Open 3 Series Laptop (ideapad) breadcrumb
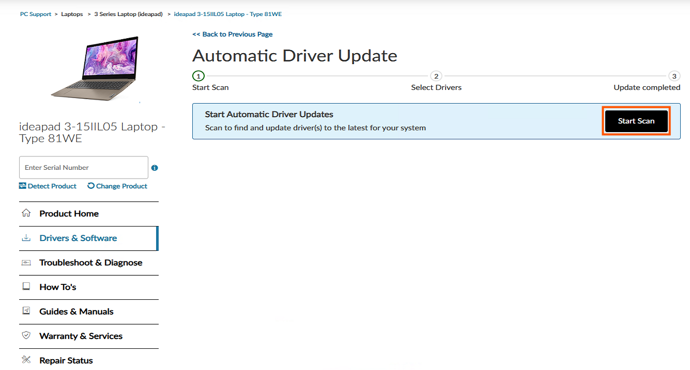690x370 pixels. point(128,14)
